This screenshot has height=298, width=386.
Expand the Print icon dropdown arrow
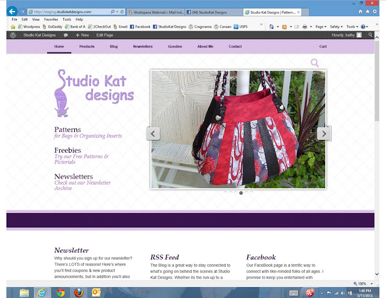311,27
